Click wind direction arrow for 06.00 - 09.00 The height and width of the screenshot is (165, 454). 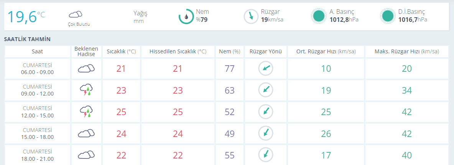[265, 69]
